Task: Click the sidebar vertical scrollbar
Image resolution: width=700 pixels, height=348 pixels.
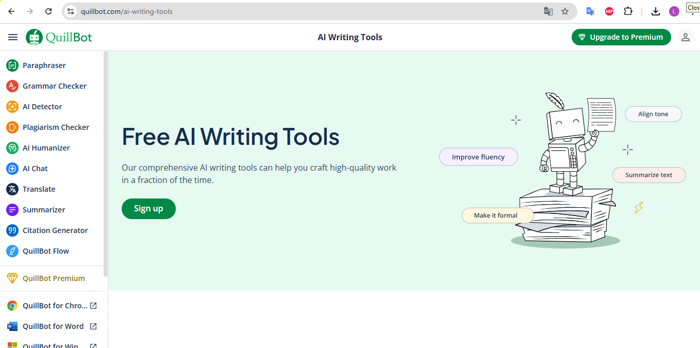Action: coord(106,164)
